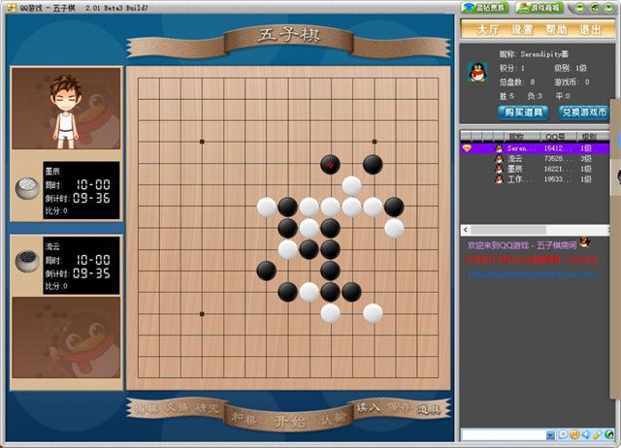Click the speech bubble icon beside chat input
The width and height of the screenshot is (621, 448).
[x=563, y=434]
